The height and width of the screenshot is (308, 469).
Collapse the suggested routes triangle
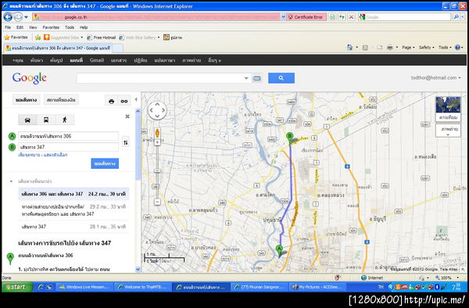click(11, 181)
